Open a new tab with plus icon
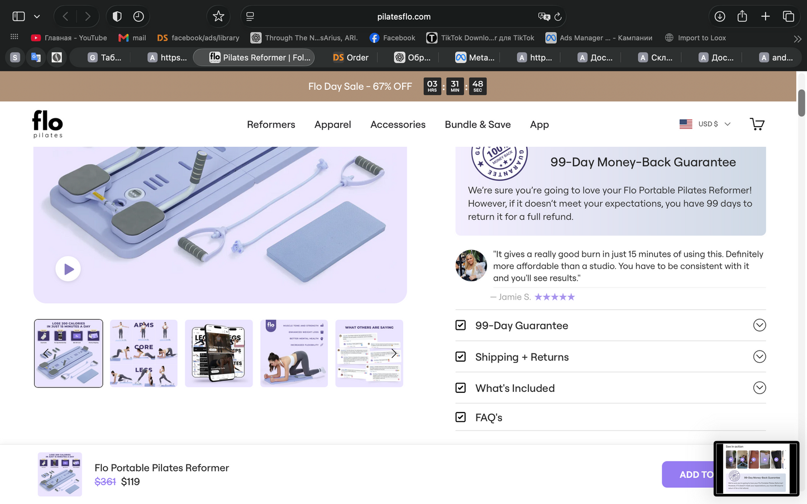 pyautogui.click(x=766, y=16)
